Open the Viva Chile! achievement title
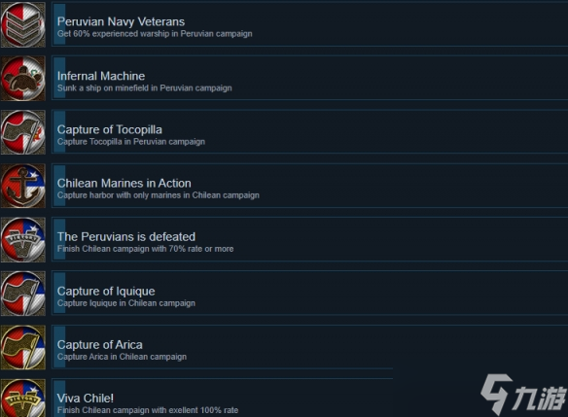The image size is (568, 417). 86,399
